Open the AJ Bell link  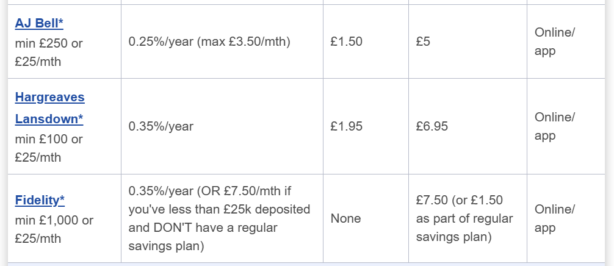point(39,23)
